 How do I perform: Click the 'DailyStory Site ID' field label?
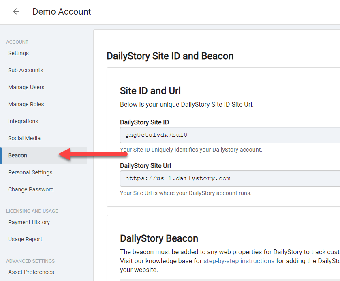pyautogui.click(x=144, y=122)
